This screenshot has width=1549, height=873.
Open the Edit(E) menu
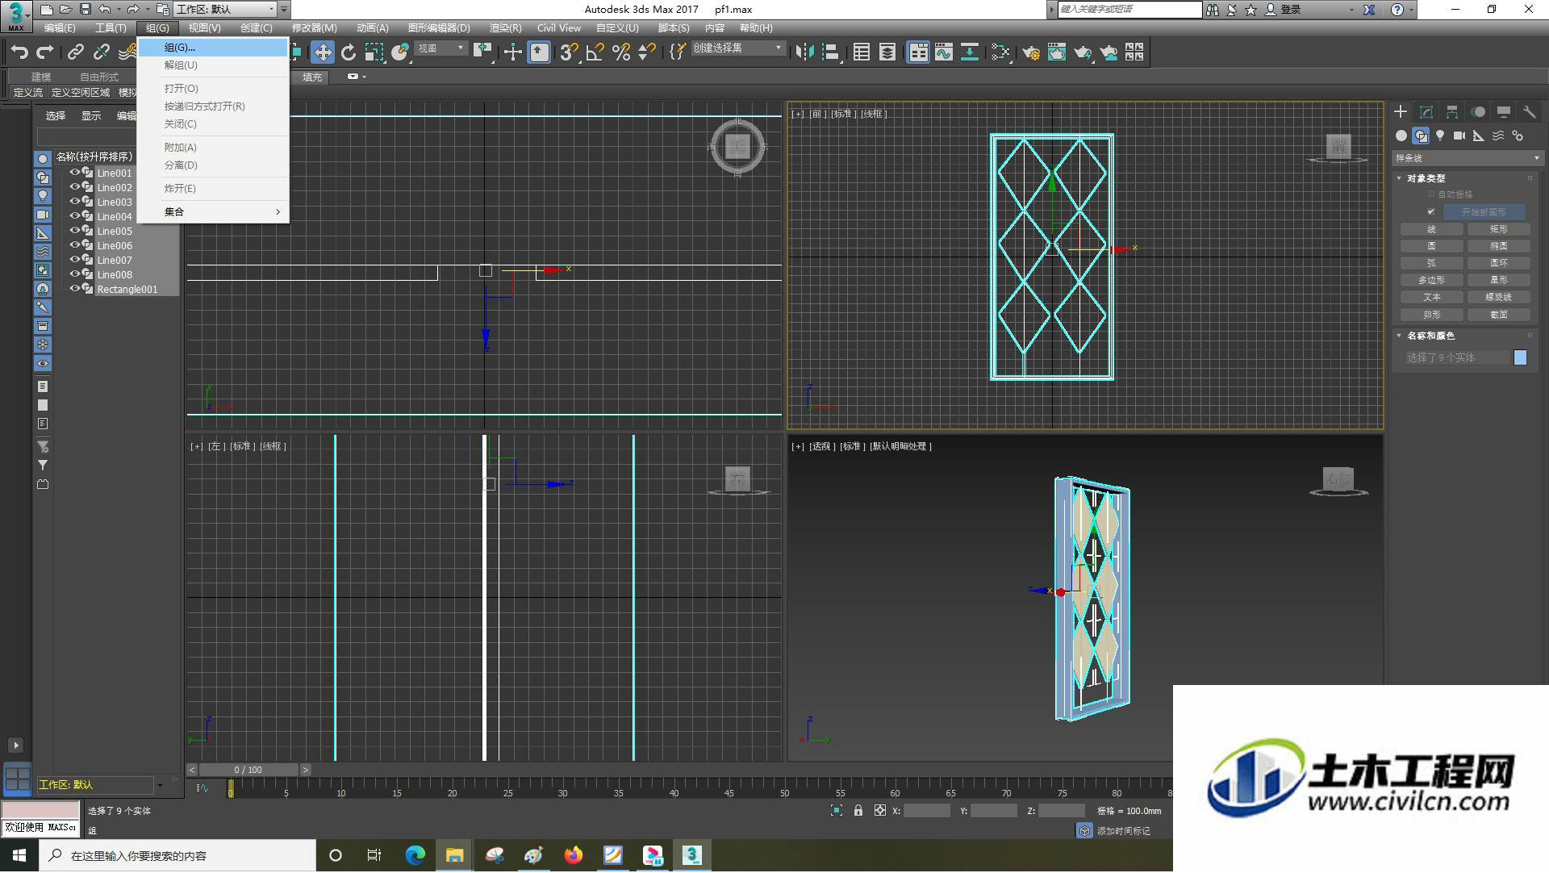tap(60, 28)
